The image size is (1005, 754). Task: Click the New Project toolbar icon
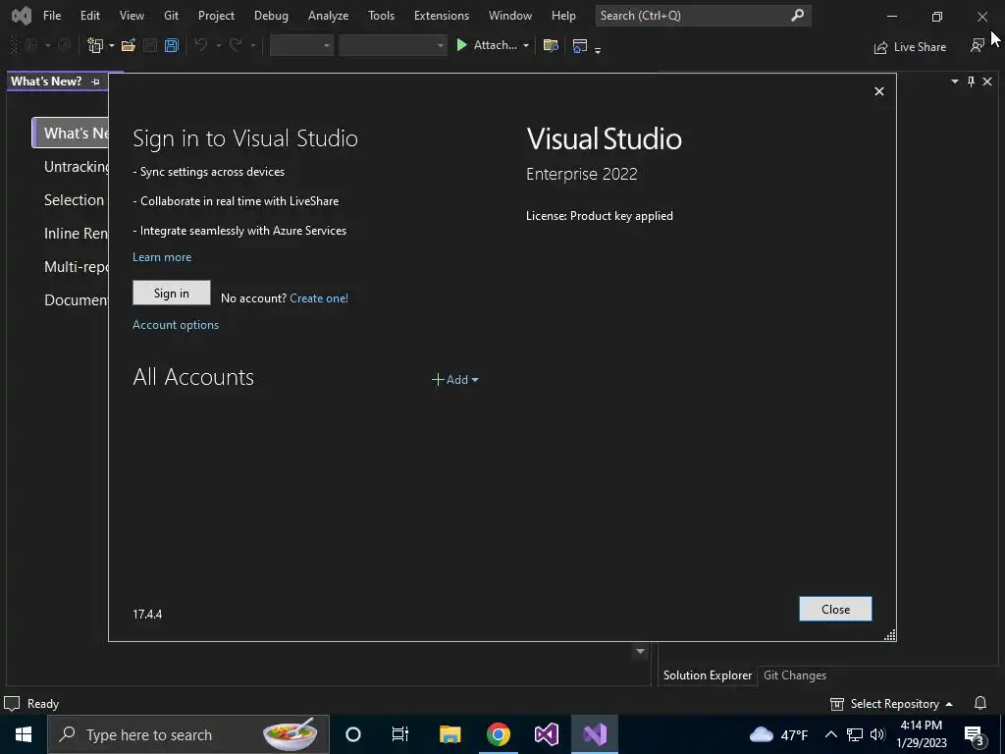(95, 45)
